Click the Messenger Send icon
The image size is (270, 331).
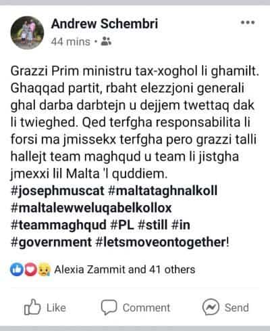click(x=211, y=307)
